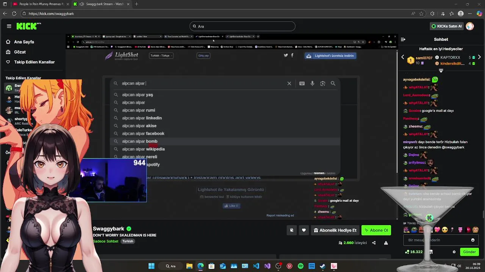This screenshot has height=272, width=485.
Task: Click KICKs Satın Al button
Action: [447, 26]
